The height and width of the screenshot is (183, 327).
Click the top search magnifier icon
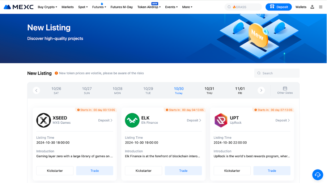coord(229,7)
